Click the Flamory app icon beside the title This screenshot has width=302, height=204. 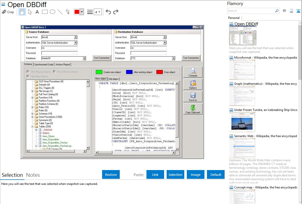click(3, 4)
